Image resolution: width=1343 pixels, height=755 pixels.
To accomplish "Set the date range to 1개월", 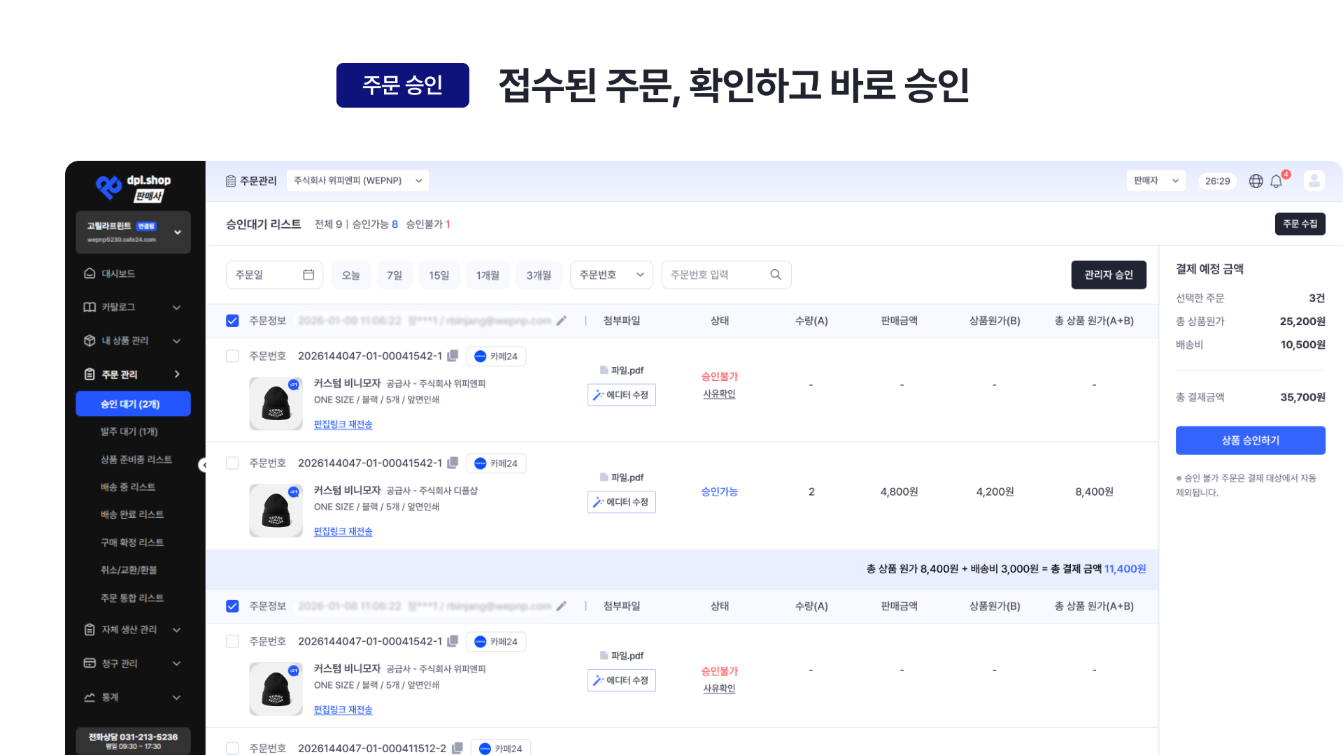I will pyautogui.click(x=488, y=275).
